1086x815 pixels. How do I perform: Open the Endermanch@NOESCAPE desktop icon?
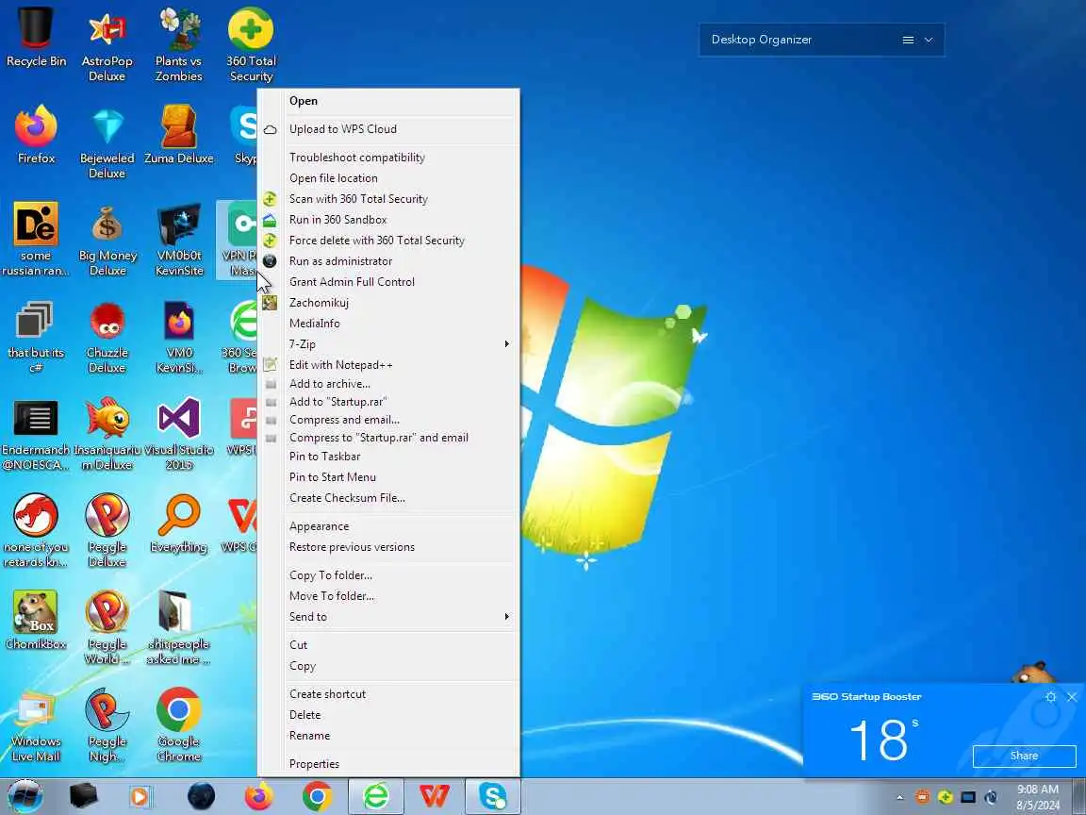click(36, 435)
